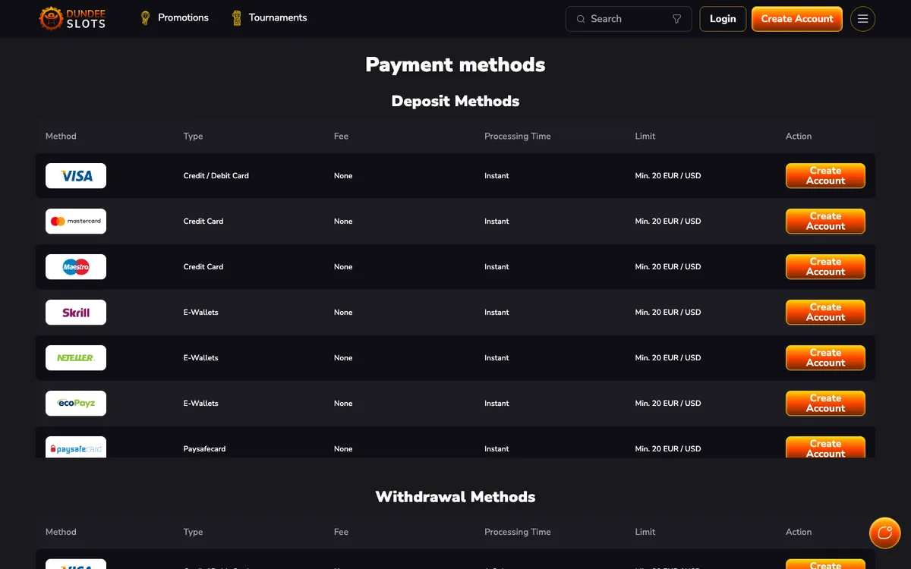Create Account from the Neteller row
The height and width of the screenshot is (569, 911).
[825, 358]
